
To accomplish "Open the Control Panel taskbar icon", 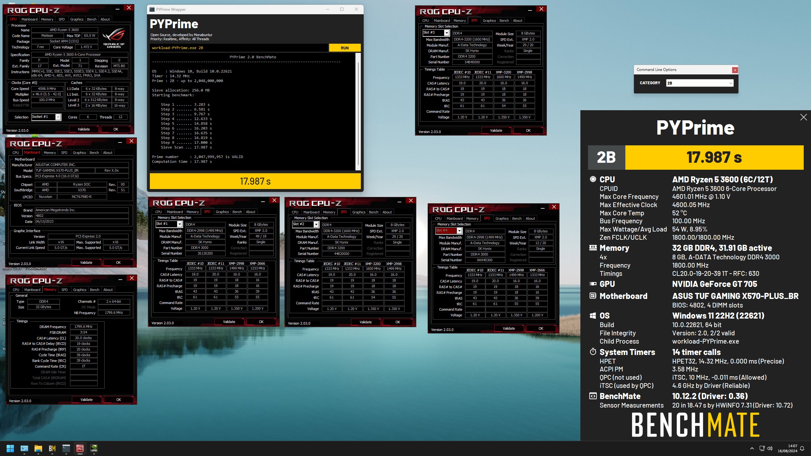I will [x=24, y=448].
